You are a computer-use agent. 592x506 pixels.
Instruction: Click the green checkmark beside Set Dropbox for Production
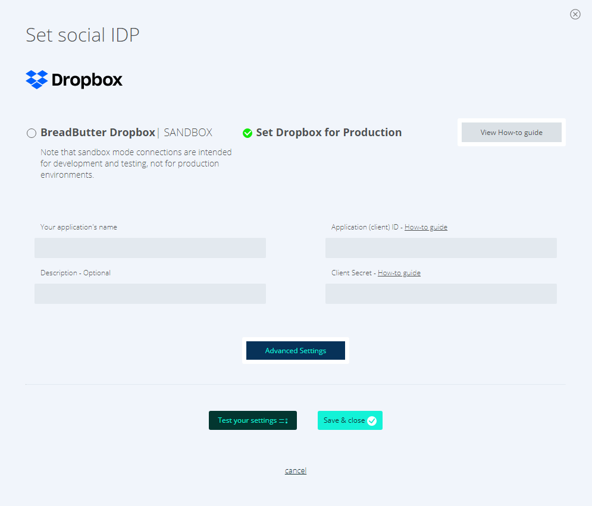point(248,133)
